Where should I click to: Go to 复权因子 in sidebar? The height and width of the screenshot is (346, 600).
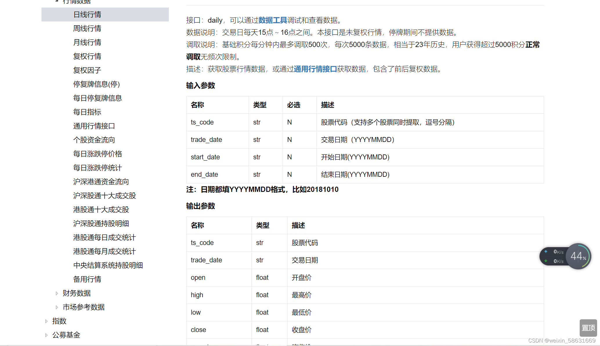[87, 70]
